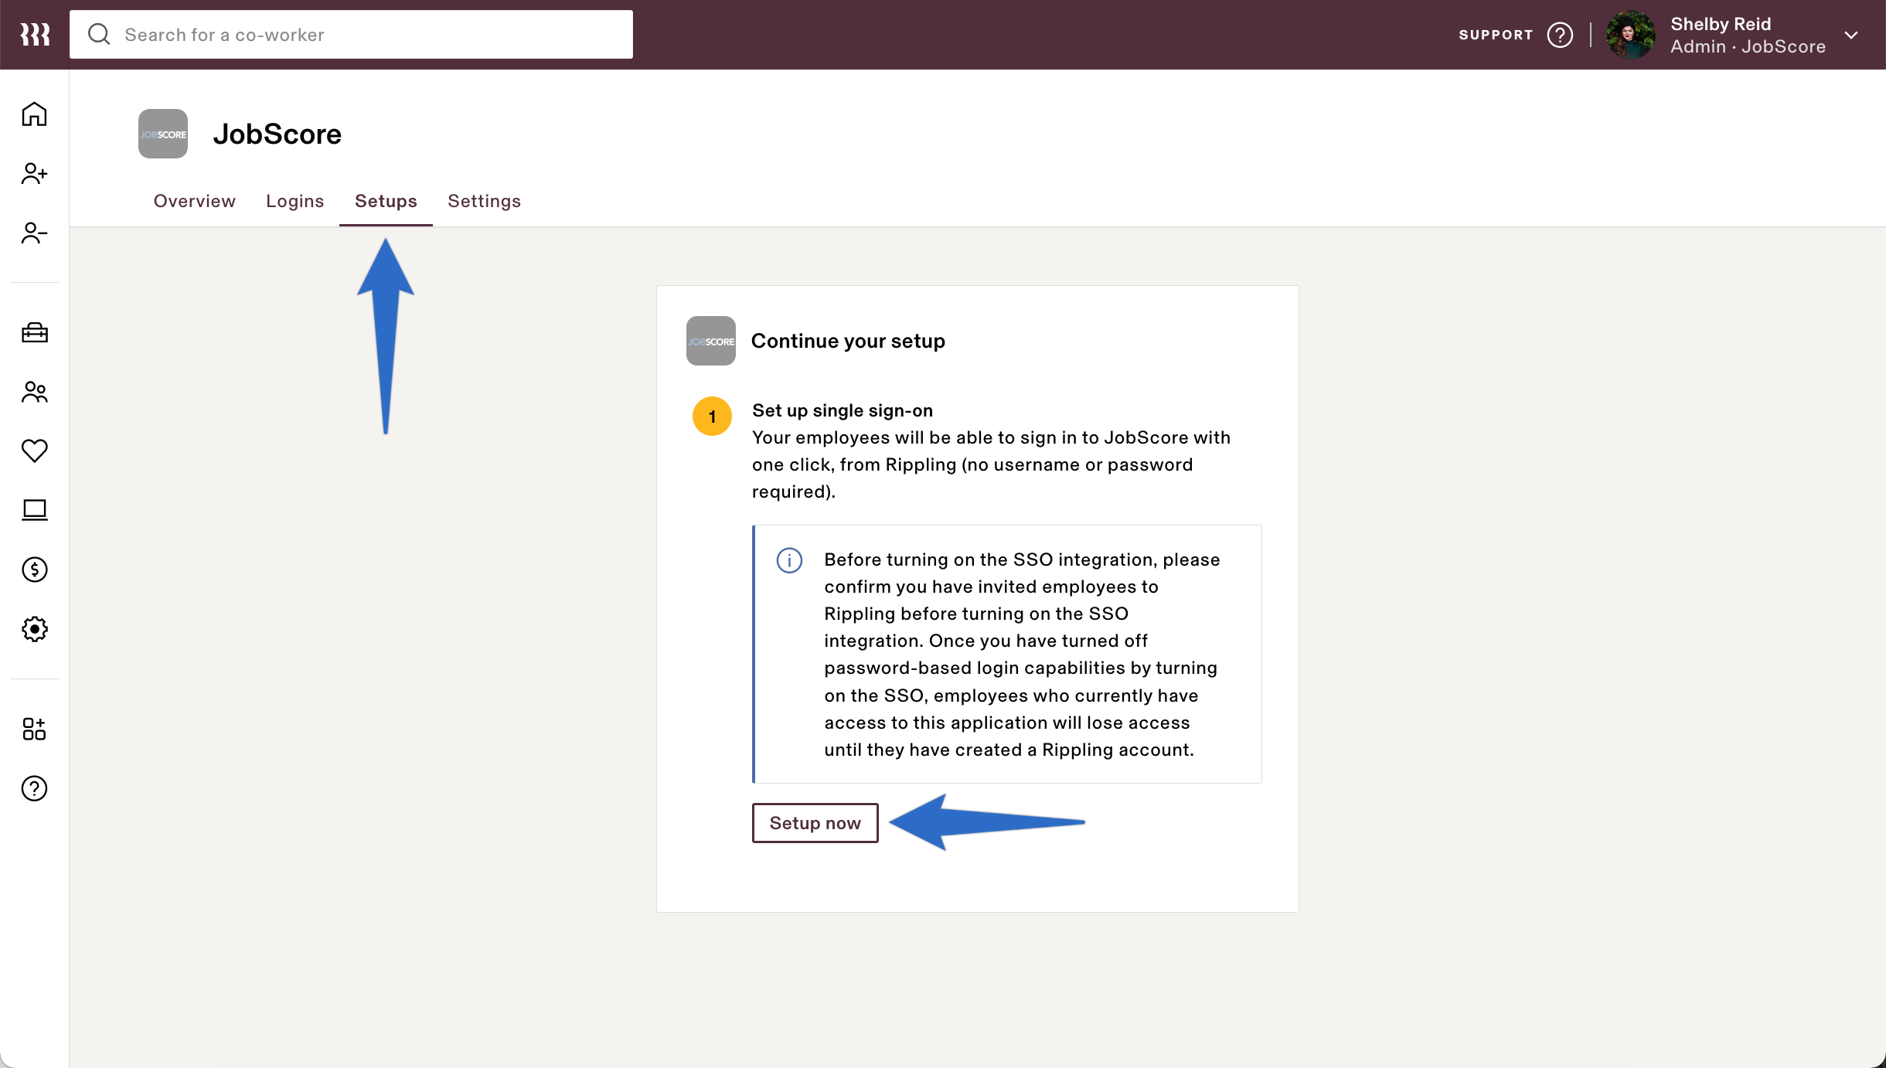Expand the Shelby Reid account dropdown chevron
The image size is (1886, 1068).
[x=1851, y=35]
